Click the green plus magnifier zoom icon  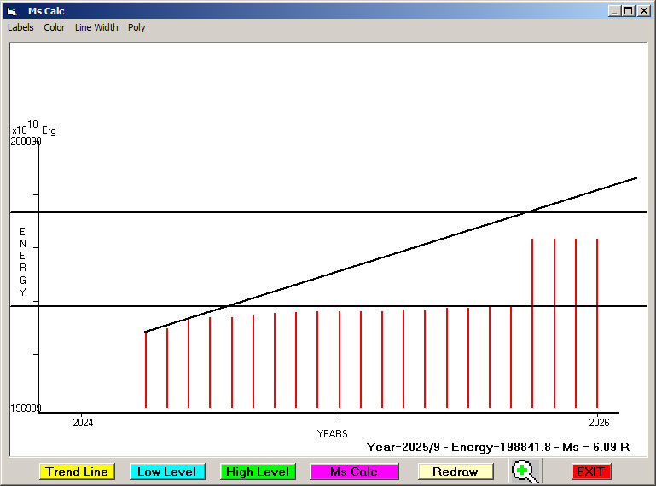click(x=524, y=471)
